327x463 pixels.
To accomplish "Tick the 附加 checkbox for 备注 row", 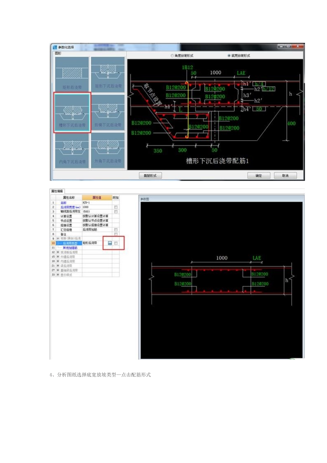I will tap(116, 234).
